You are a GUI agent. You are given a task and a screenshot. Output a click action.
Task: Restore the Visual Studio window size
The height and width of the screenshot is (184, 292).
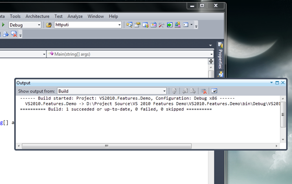pos(202,5)
